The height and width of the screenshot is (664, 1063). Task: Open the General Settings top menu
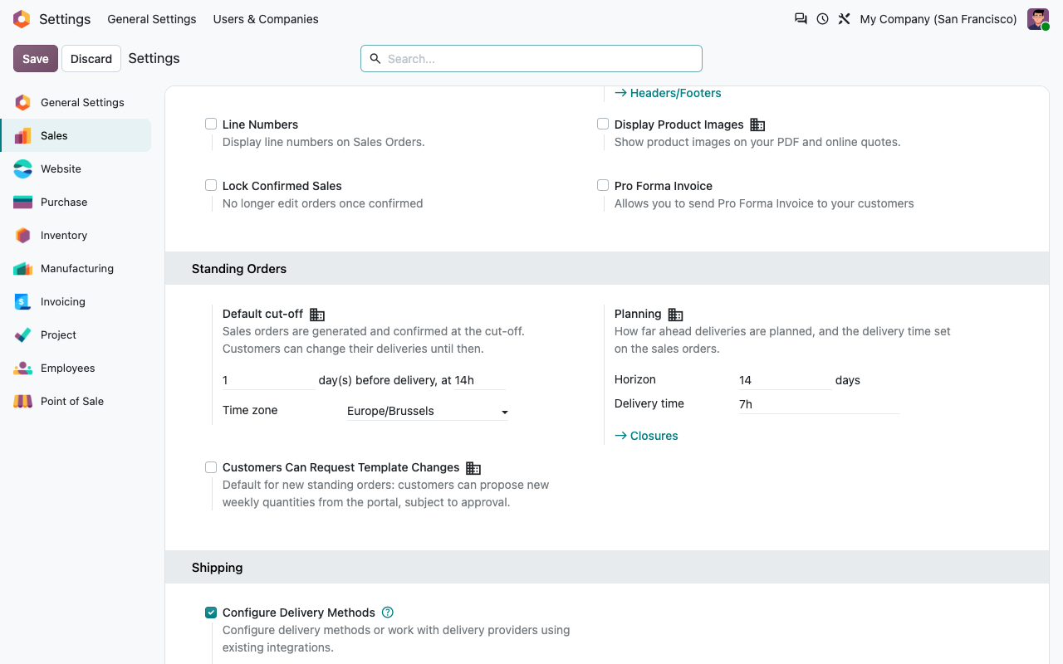click(152, 19)
